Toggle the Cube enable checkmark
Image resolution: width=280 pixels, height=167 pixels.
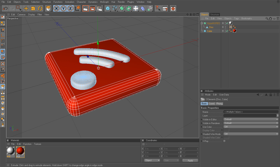(227, 31)
